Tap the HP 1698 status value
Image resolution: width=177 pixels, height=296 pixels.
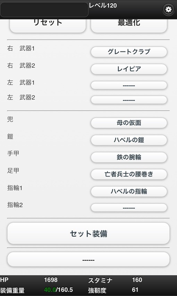click(x=51, y=280)
